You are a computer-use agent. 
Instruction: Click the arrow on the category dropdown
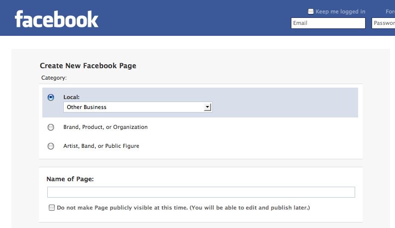[208, 107]
